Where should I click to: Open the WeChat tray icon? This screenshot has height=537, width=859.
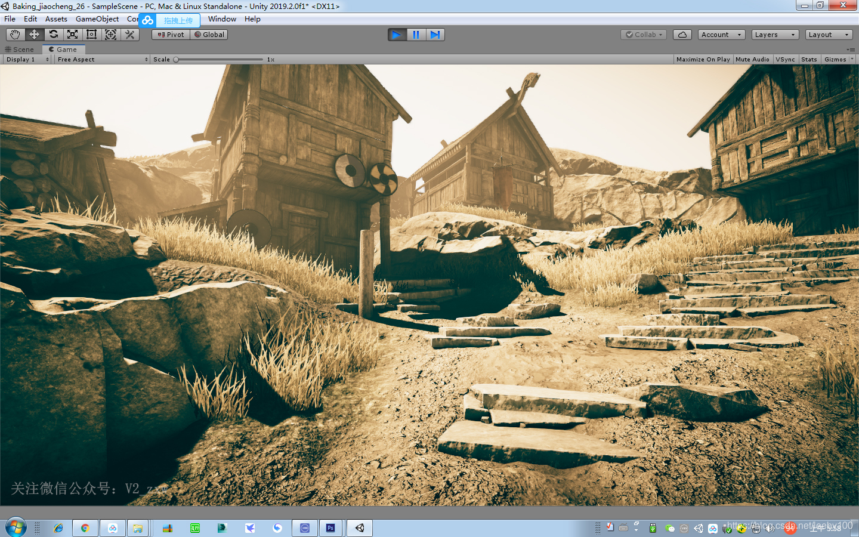pyautogui.click(x=670, y=528)
